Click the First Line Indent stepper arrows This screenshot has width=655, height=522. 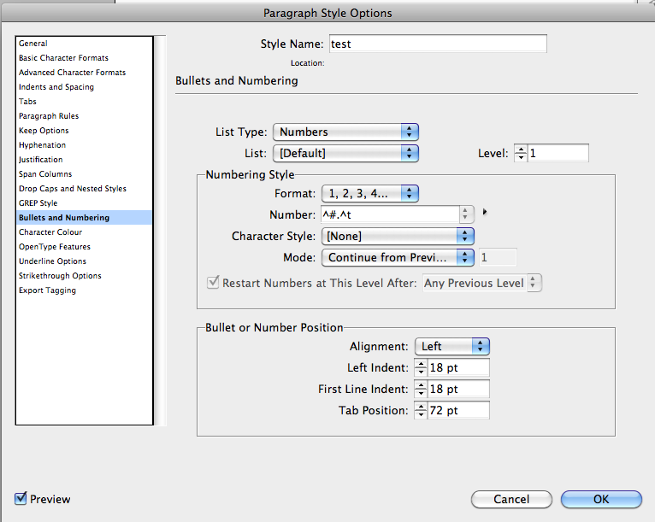click(x=421, y=389)
